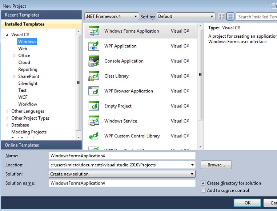Screen dimensions: 277x211
Task: Expand the Office tree node
Action: pyautogui.click(x=15, y=56)
